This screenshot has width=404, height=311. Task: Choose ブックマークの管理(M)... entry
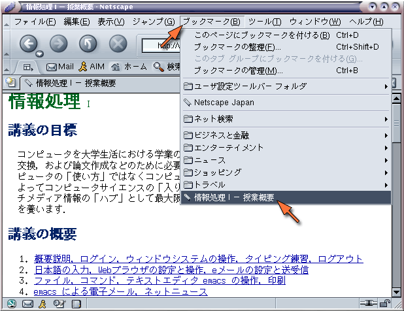286,71
